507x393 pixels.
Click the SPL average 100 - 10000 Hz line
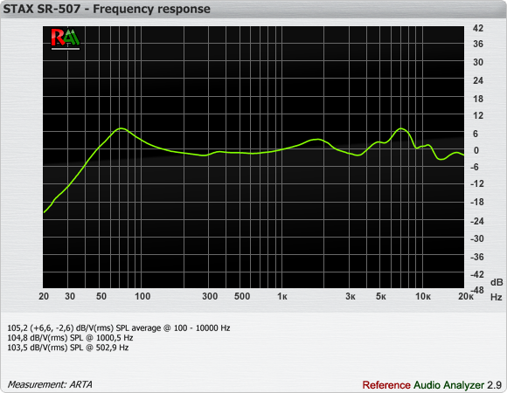click(x=119, y=328)
